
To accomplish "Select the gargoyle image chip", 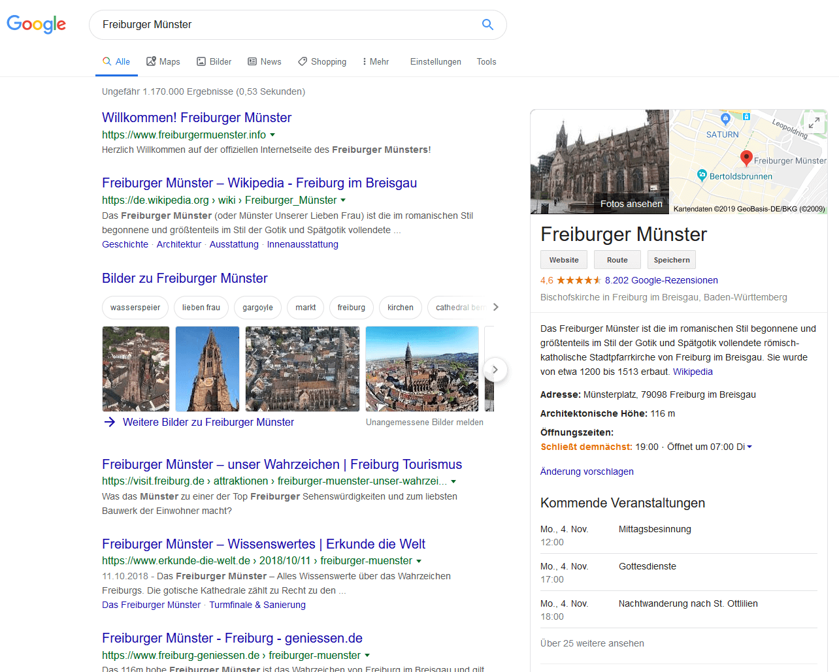I will click(x=258, y=308).
